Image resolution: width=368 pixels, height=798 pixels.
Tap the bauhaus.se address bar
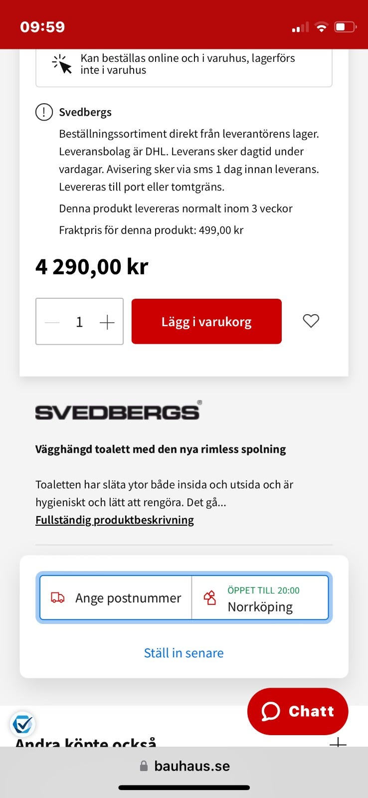point(184,766)
